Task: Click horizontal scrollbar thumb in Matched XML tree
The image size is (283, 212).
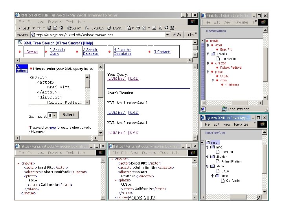Action: click(239, 103)
